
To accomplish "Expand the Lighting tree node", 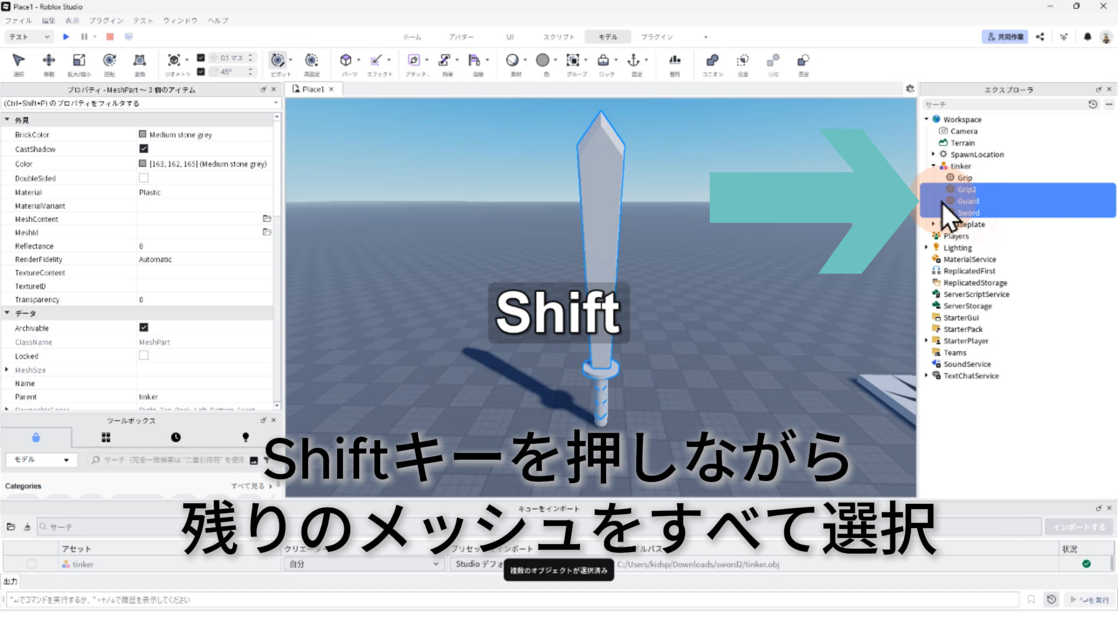I will point(926,248).
